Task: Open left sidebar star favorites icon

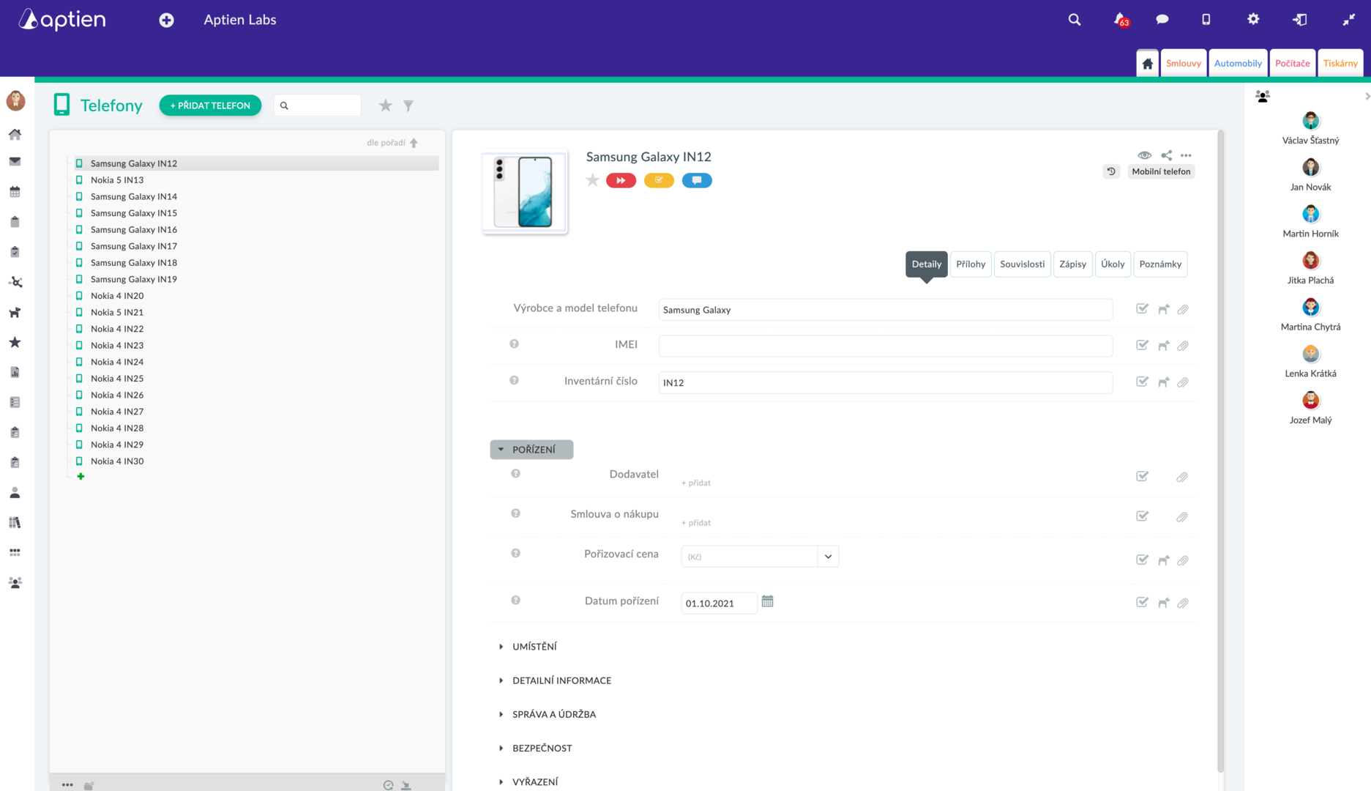Action: coord(15,342)
